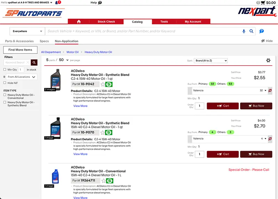Open the notifications bell icon
The height and width of the screenshot is (199, 278).
[57, 3]
